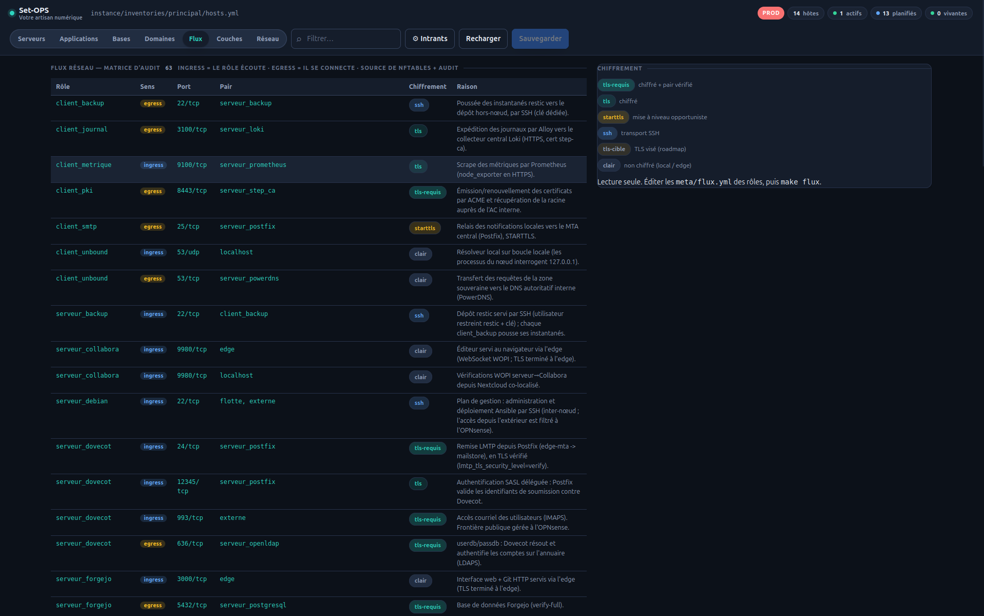Click the Sauvegarder button

click(x=540, y=39)
